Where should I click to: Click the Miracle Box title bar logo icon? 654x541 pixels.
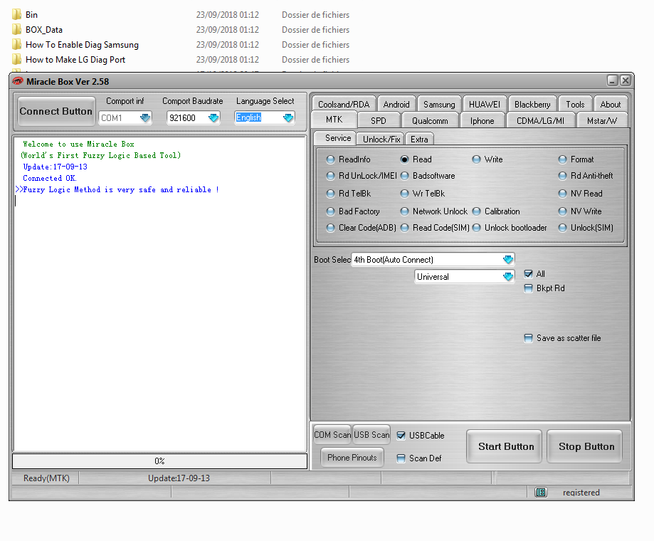pos(17,81)
